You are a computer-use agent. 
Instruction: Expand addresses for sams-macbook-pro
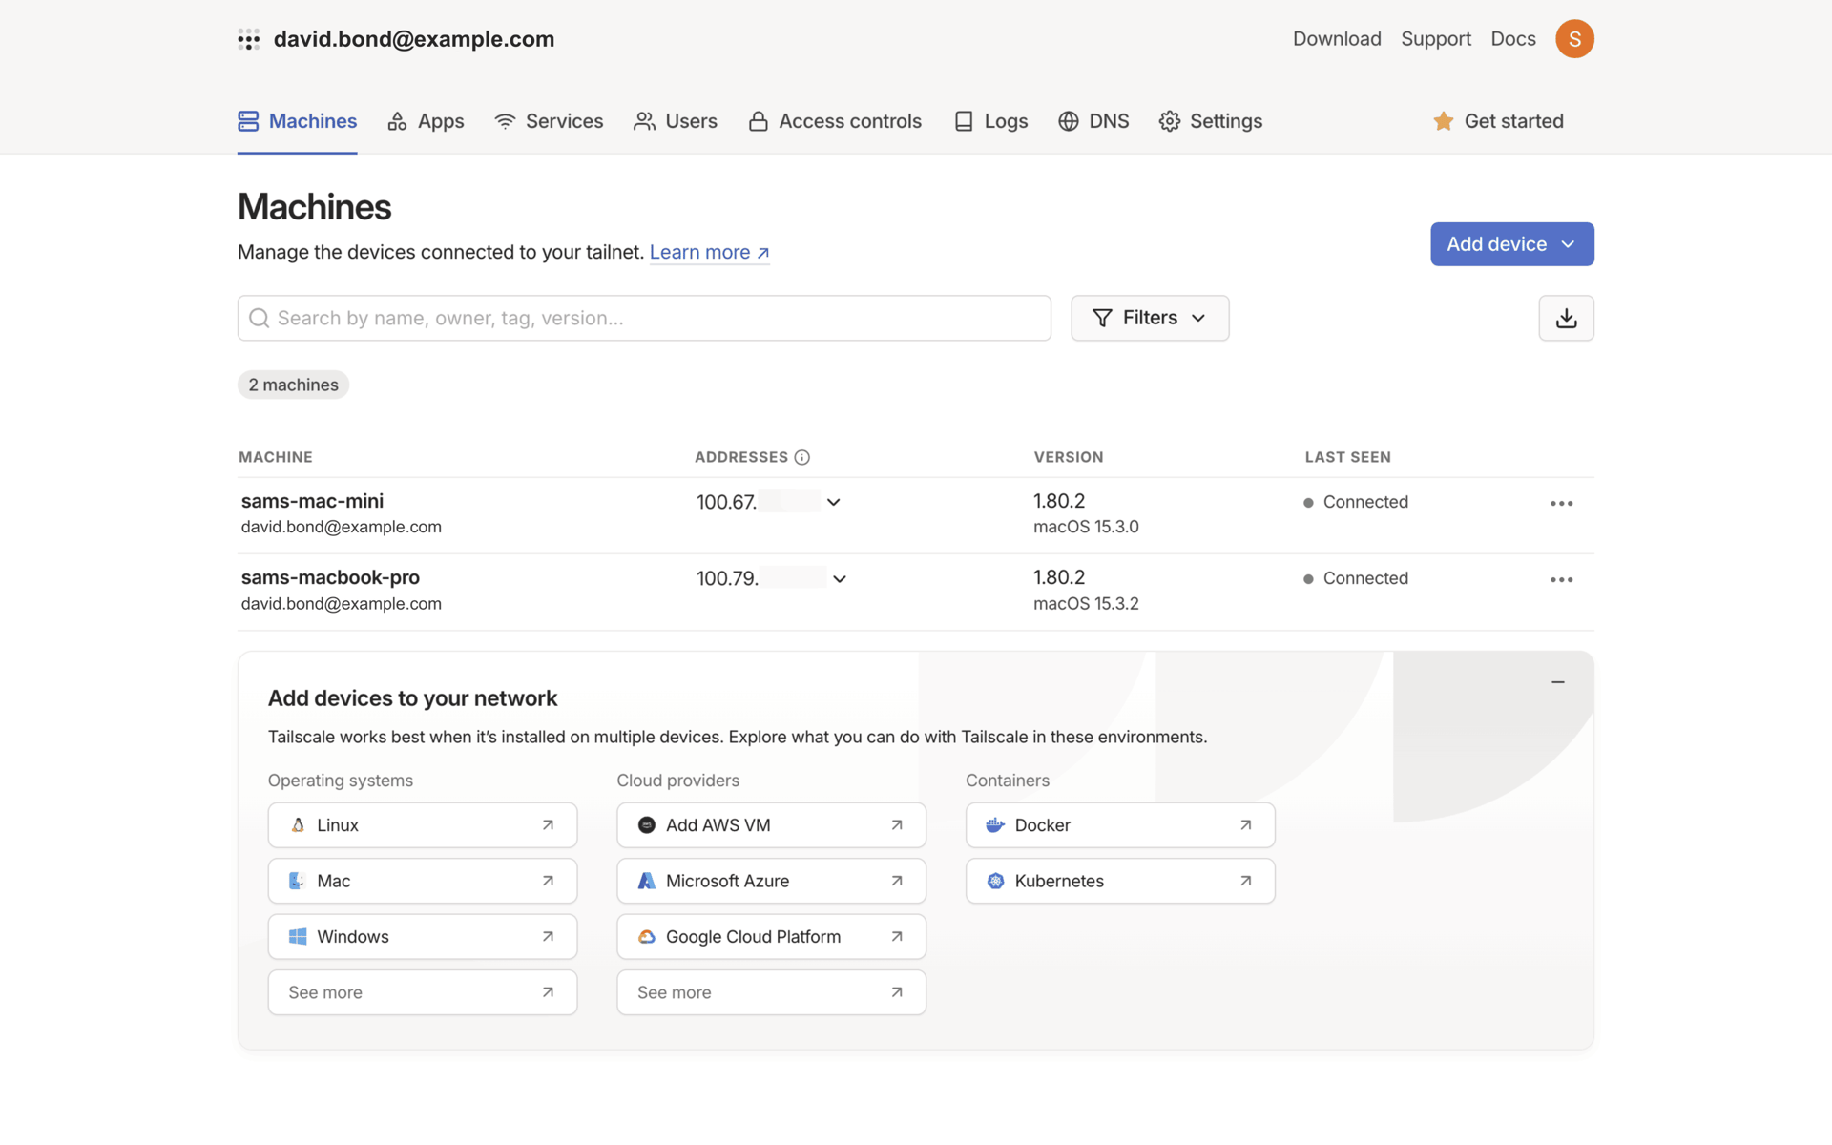pyautogui.click(x=839, y=578)
